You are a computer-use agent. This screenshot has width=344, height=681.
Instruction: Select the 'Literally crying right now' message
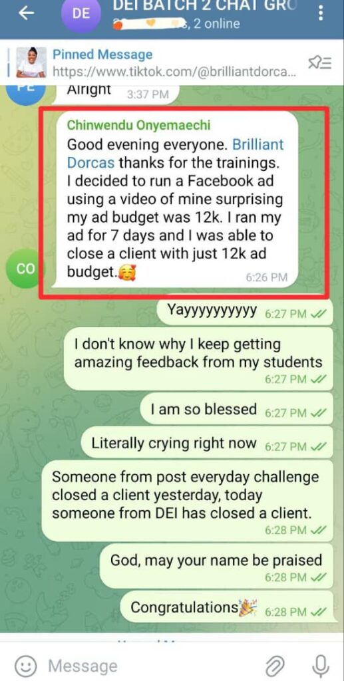(x=208, y=444)
